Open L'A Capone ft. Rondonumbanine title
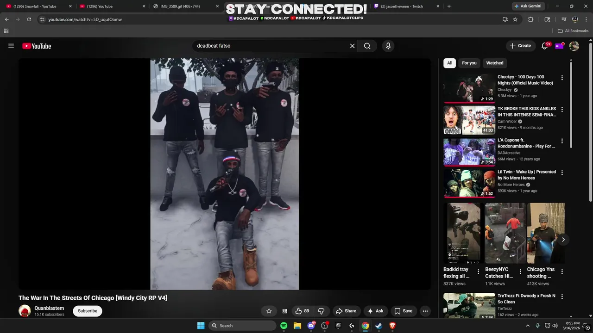 [x=526, y=143]
